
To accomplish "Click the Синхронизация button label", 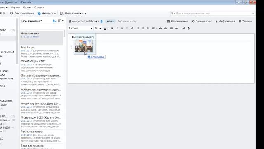I will click(x=24, y=13).
